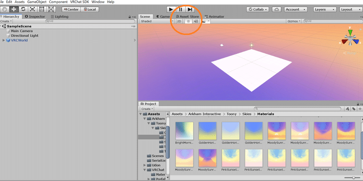Open the Collab dropdown
This screenshot has height=181, width=363.
point(257,10)
